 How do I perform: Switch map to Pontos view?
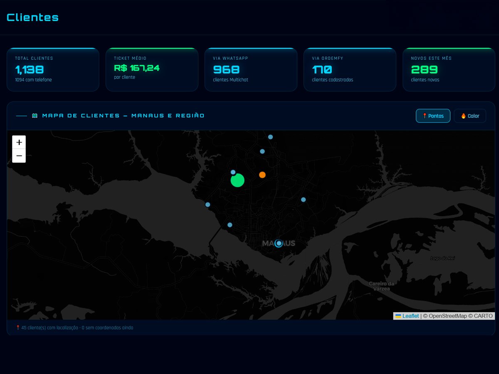pyautogui.click(x=433, y=116)
